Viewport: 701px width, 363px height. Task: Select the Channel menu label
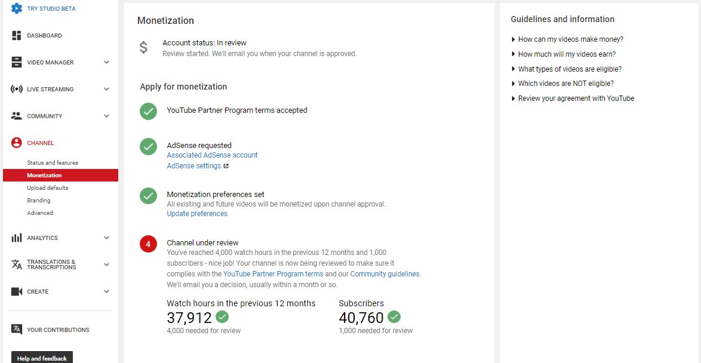pos(40,143)
